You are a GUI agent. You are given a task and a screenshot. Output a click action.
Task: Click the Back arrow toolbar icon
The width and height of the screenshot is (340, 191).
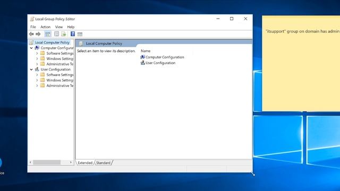31,34
